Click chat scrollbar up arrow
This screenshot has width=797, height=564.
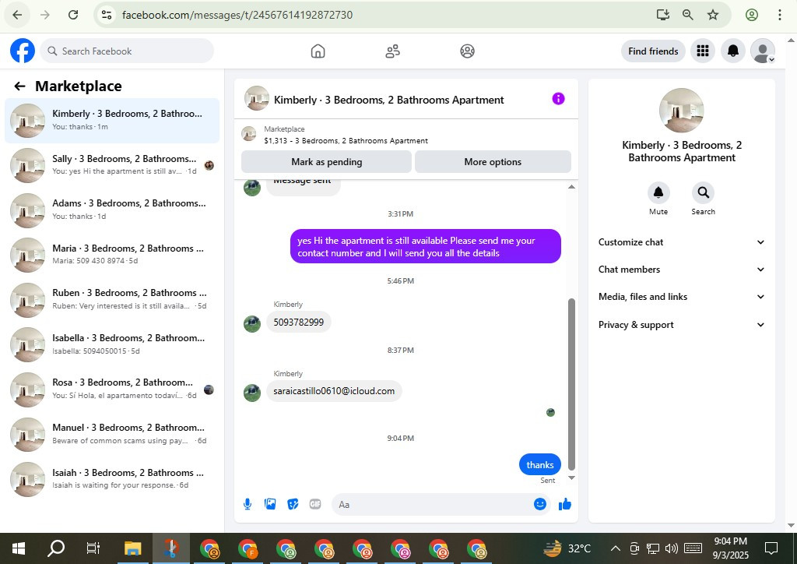[571, 187]
